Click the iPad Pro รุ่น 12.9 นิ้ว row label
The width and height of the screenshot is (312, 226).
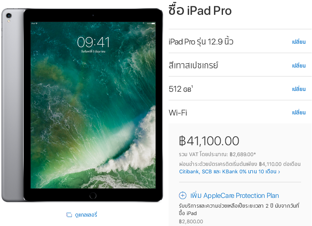(201, 42)
